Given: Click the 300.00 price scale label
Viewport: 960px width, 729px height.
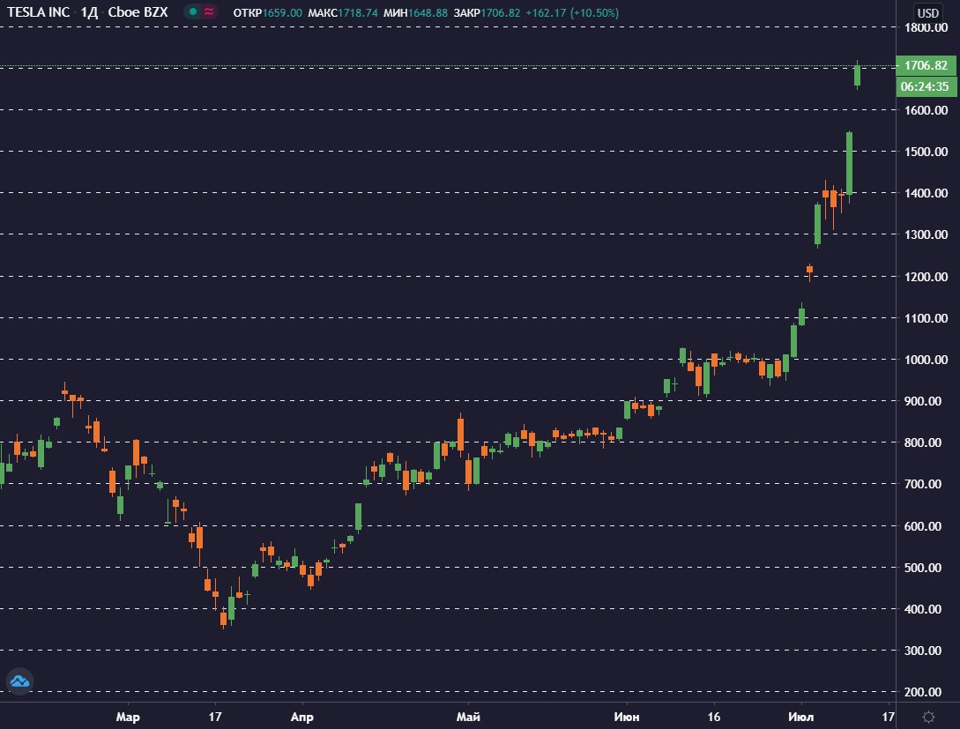Looking at the screenshot, I should pos(923,651).
